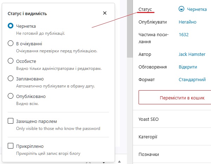Open the Відкрити discussion setting
Screen dimensions: 211x164
tap(188, 67)
